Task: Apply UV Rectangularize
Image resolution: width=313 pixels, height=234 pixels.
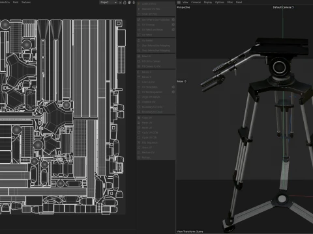Action: (154, 92)
